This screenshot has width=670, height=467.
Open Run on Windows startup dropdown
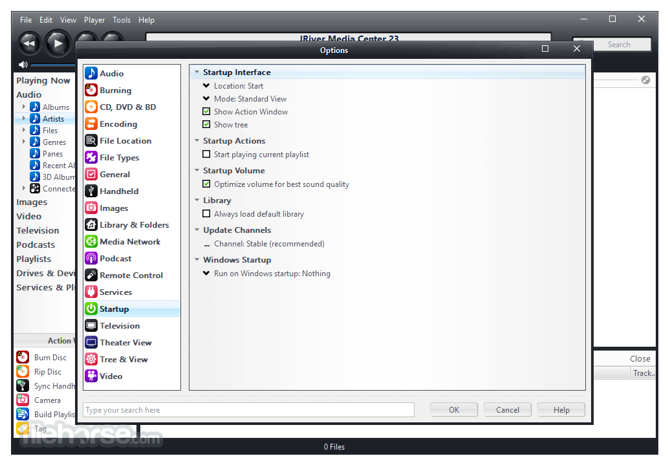pyautogui.click(x=206, y=273)
